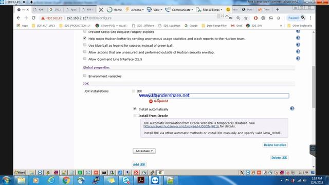Open Skype from local taskbar
Screen dimensions: 329x185
[125, 180]
